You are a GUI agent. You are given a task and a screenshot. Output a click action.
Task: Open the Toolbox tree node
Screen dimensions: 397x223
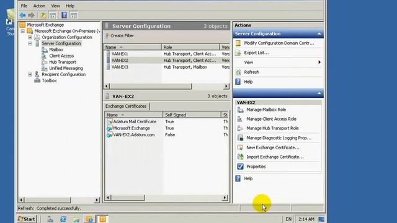[49, 81]
